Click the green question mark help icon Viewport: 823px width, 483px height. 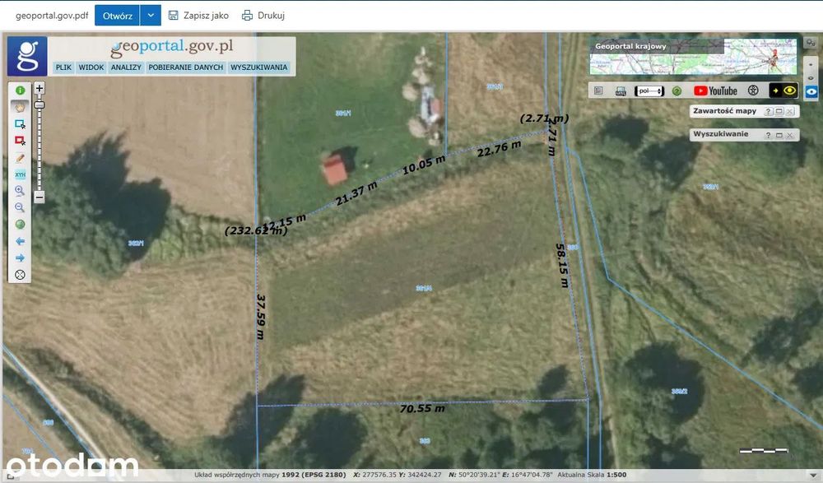coord(677,91)
